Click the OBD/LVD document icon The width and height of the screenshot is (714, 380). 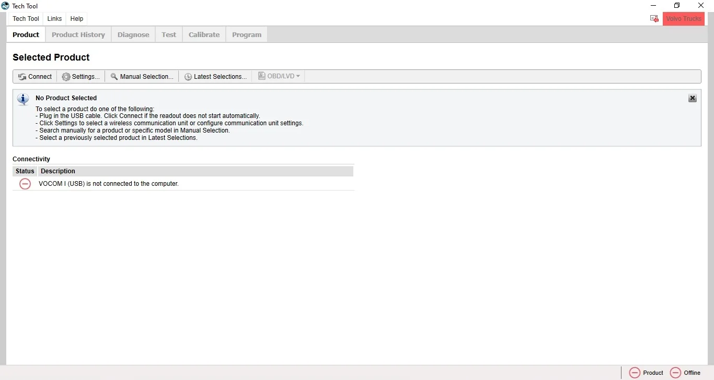coord(262,76)
